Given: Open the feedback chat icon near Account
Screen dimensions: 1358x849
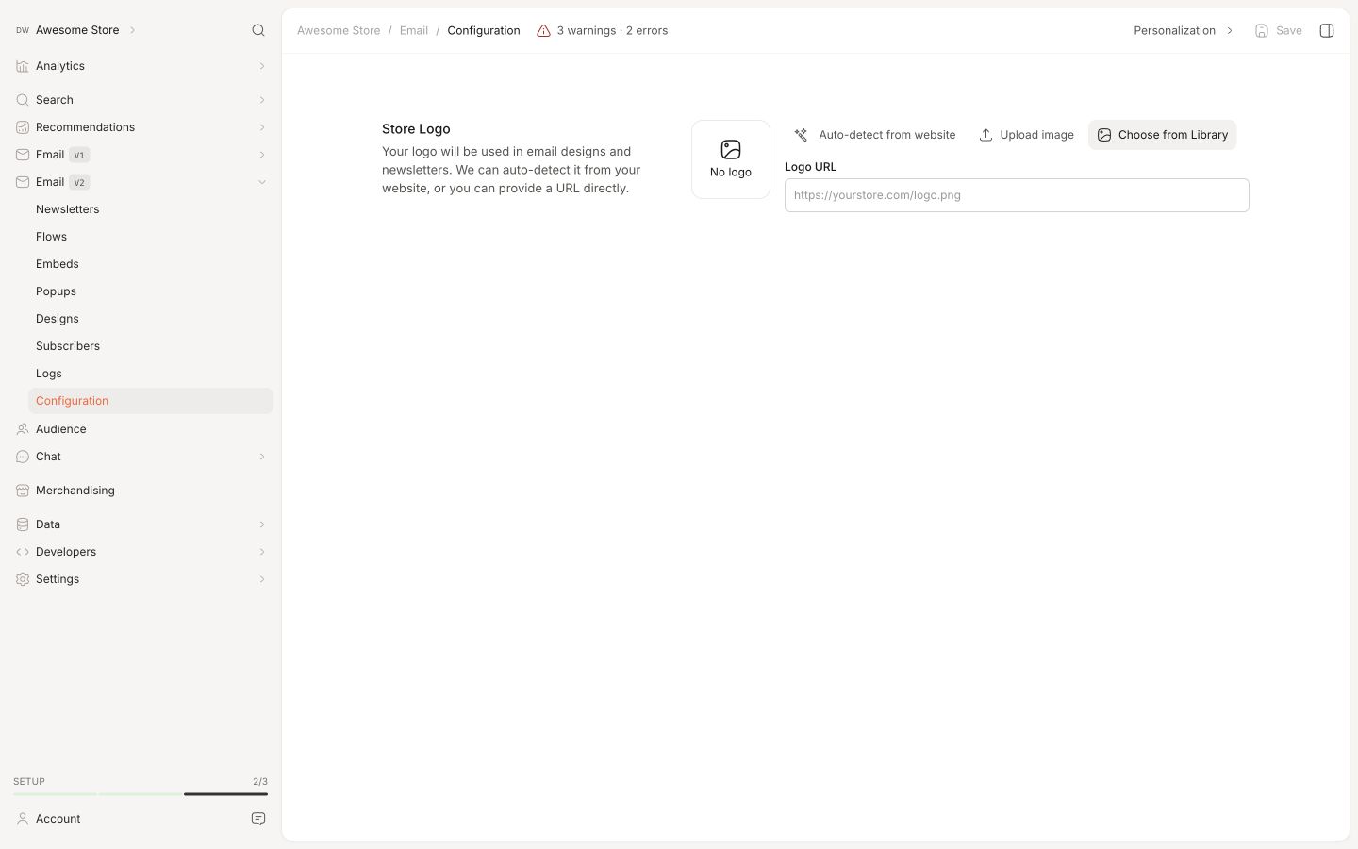Looking at the screenshot, I should 258,819.
